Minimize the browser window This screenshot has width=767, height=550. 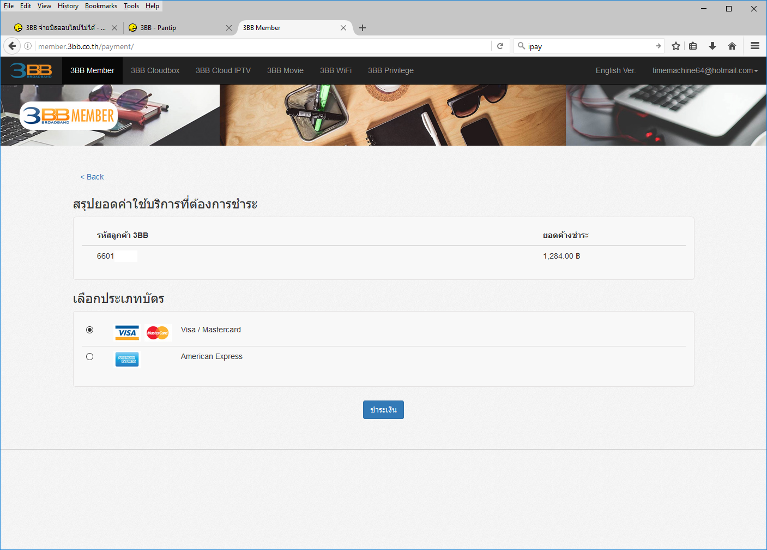tap(704, 9)
